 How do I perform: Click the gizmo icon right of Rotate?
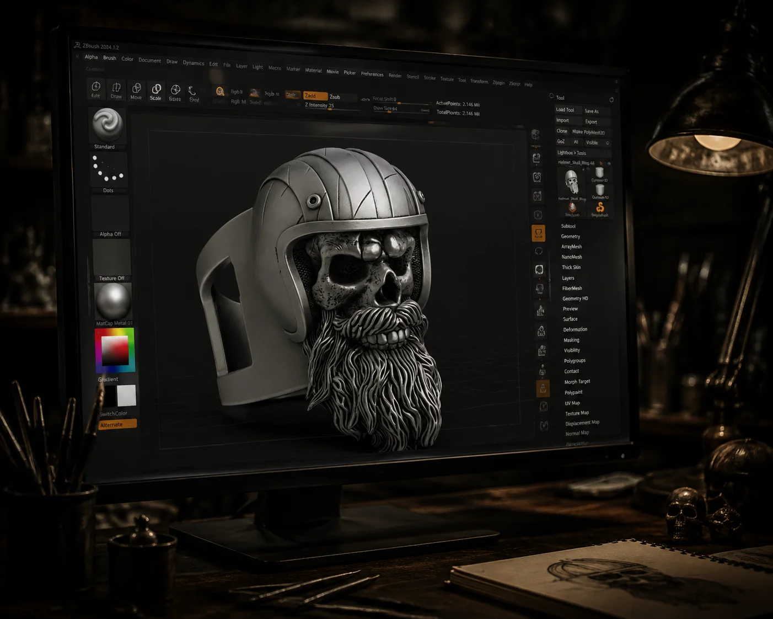coord(194,93)
